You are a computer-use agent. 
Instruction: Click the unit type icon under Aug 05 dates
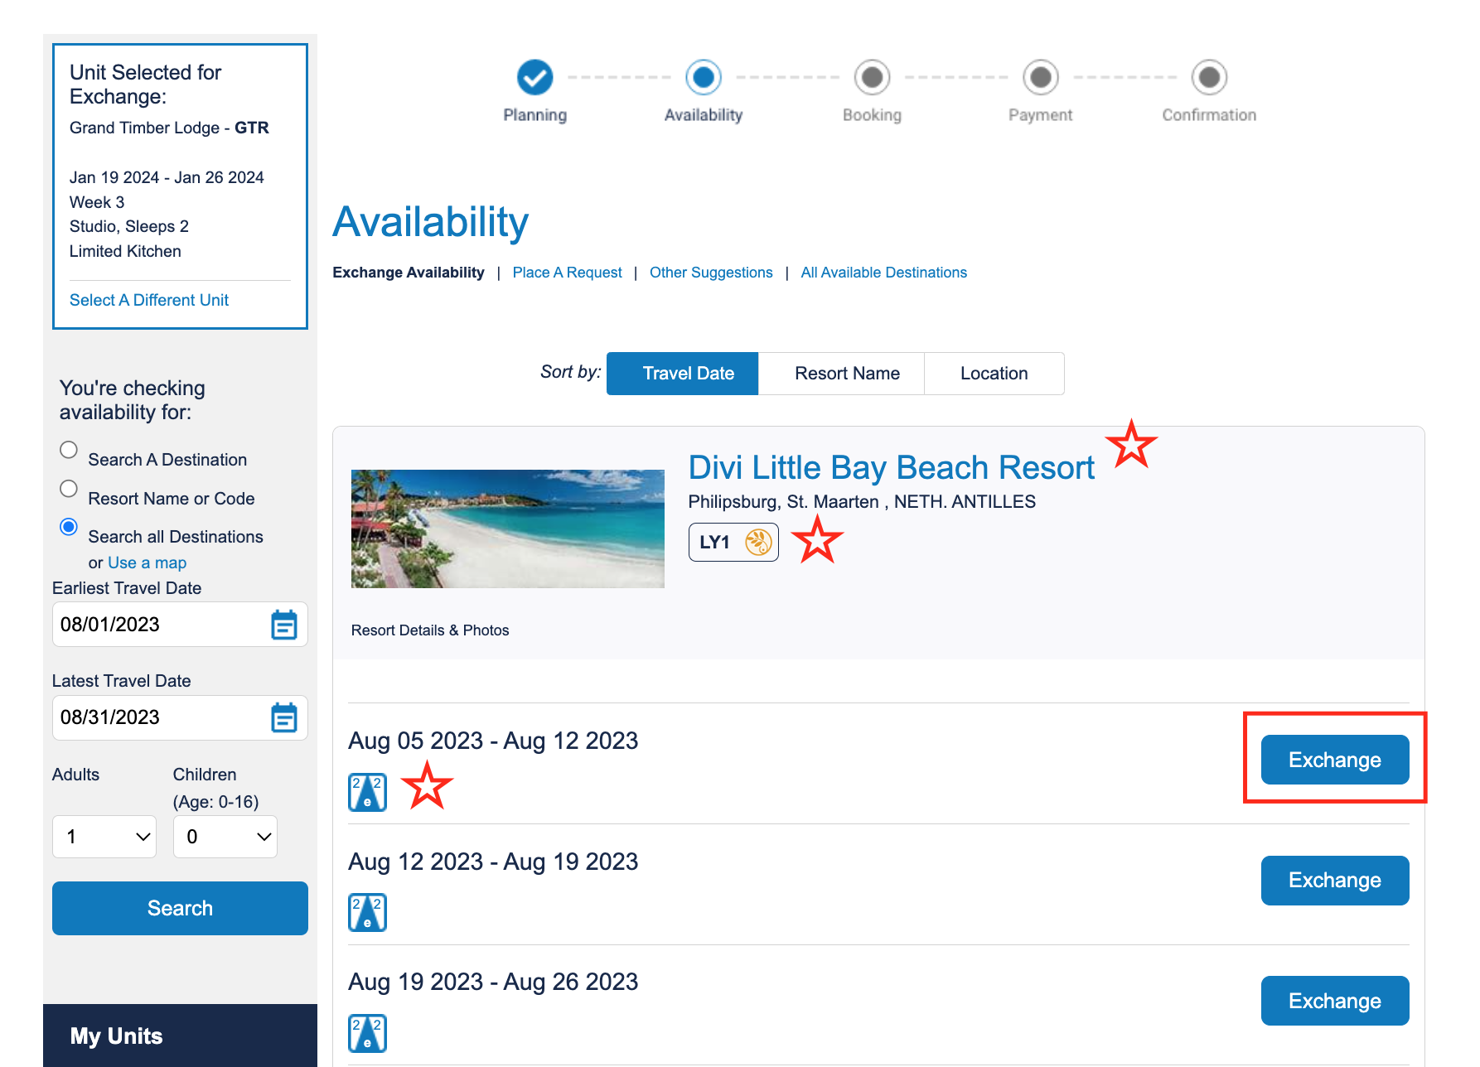pyautogui.click(x=368, y=793)
